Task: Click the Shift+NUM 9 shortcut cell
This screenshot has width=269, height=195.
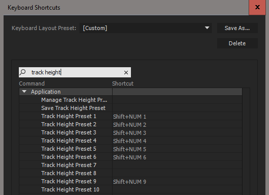Action: (177, 181)
